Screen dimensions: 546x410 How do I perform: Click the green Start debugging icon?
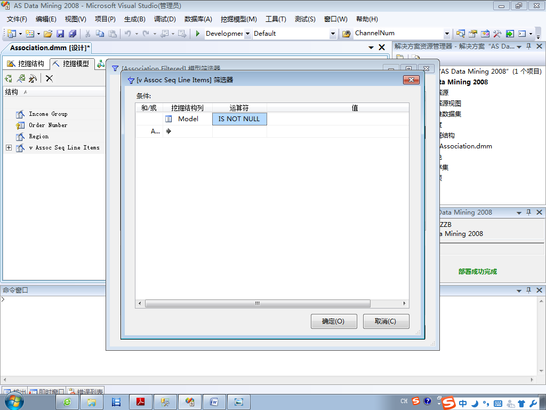coord(197,34)
